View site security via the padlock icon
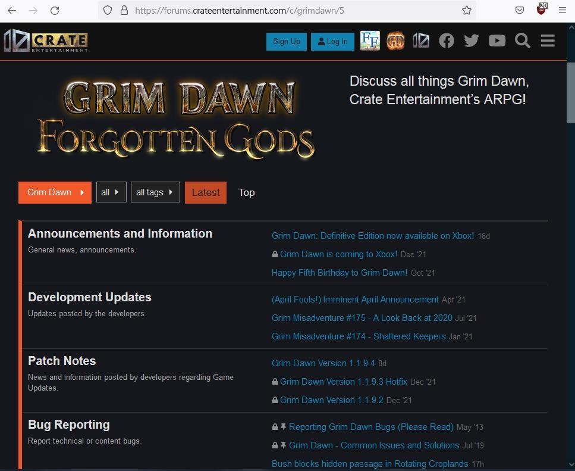Viewport: 575px width, 471px height. click(x=124, y=10)
